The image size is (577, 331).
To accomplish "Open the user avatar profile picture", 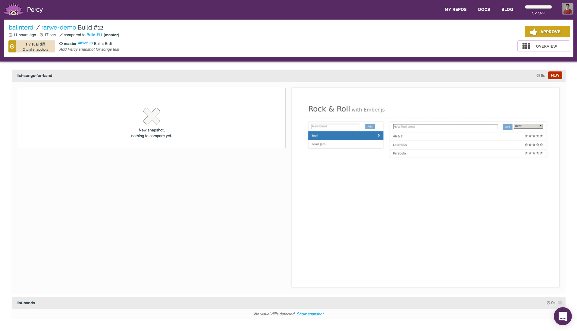I will click(x=567, y=9).
